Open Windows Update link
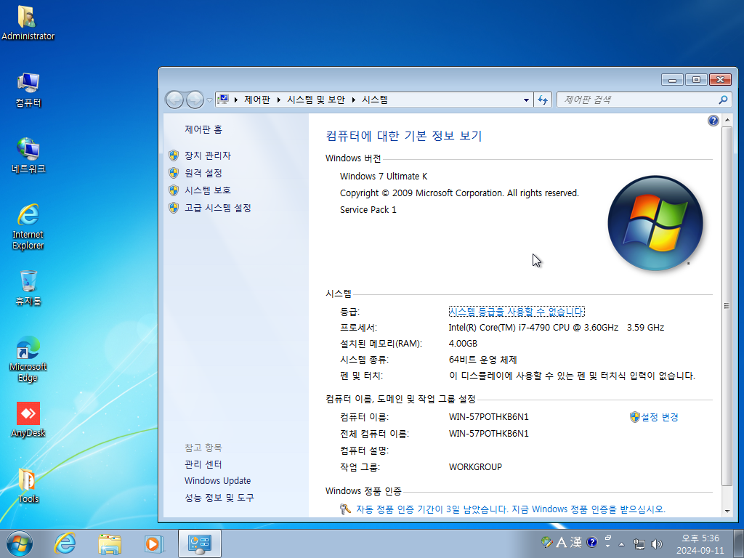Image resolution: width=744 pixels, height=558 pixels. [x=217, y=481]
